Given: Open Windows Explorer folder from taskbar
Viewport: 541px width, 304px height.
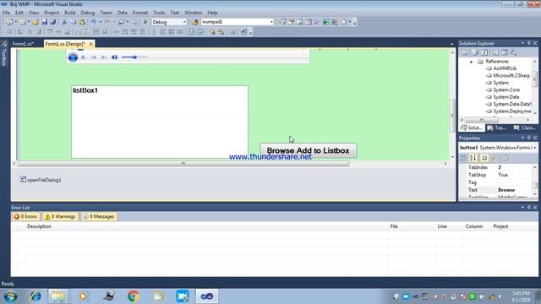Looking at the screenshot, I should coord(58,296).
